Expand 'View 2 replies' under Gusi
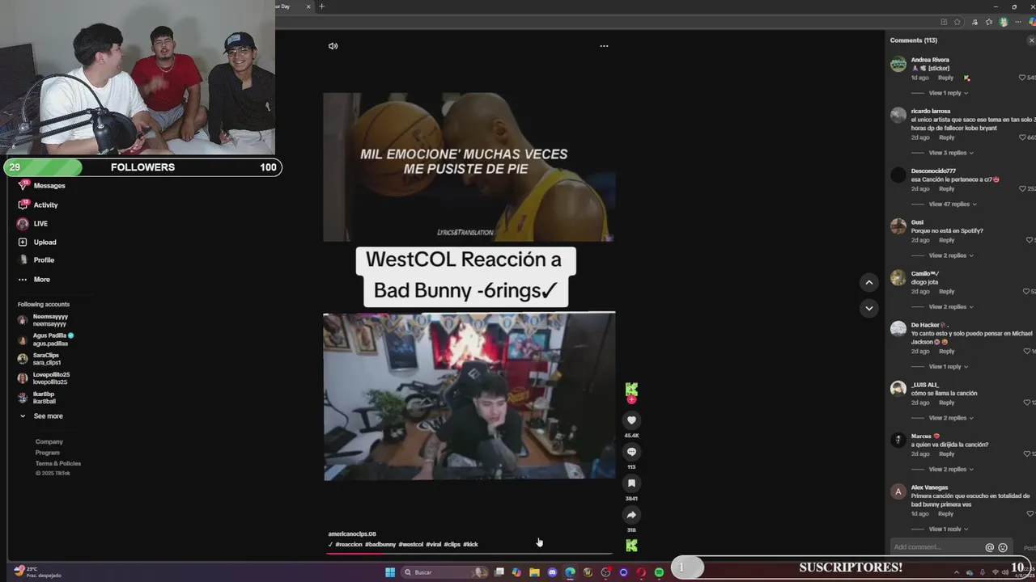Screen dimensions: 1036x582 coord(951,255)
